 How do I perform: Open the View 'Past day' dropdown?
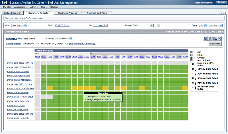pos(19,25)
